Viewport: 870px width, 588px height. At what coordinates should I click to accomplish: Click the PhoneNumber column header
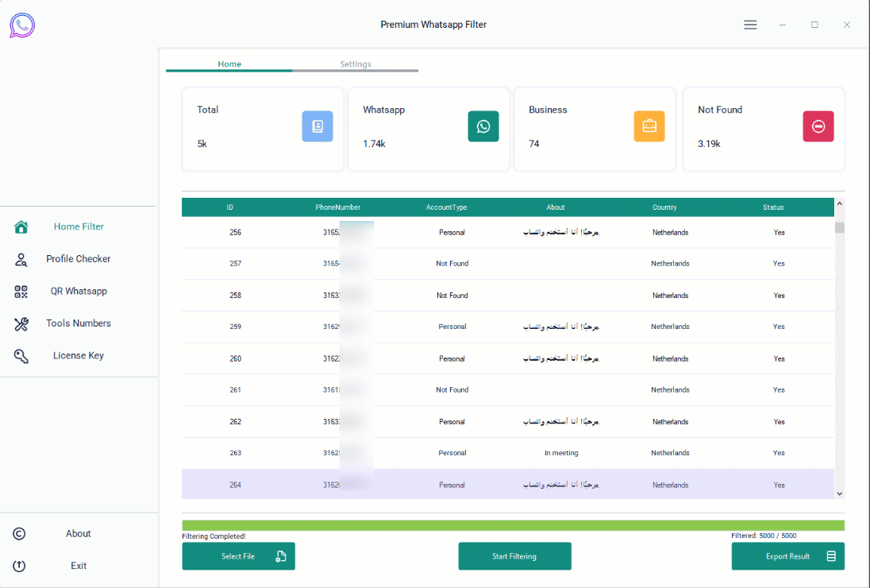pyautogui.click(x=338, y=207)
